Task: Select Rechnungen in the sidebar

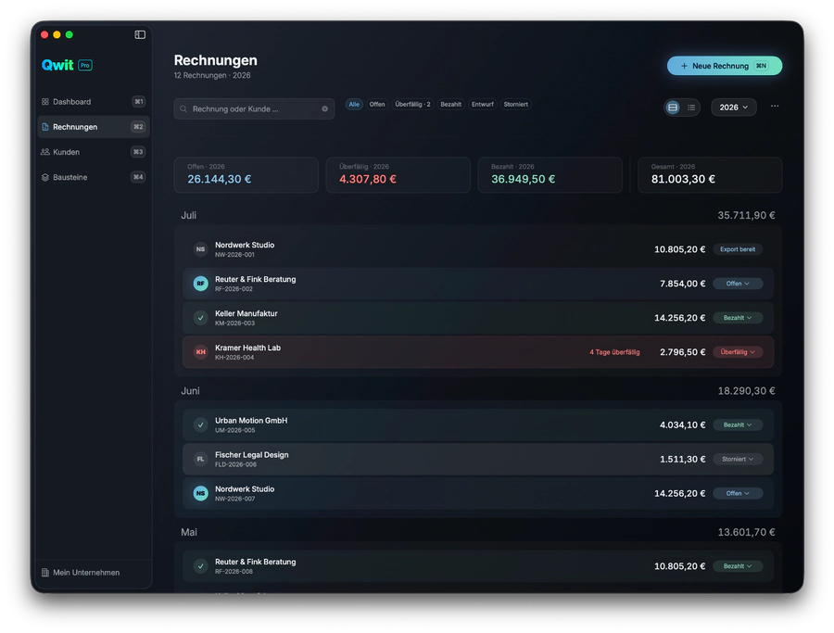Action: tap(93, 127)
